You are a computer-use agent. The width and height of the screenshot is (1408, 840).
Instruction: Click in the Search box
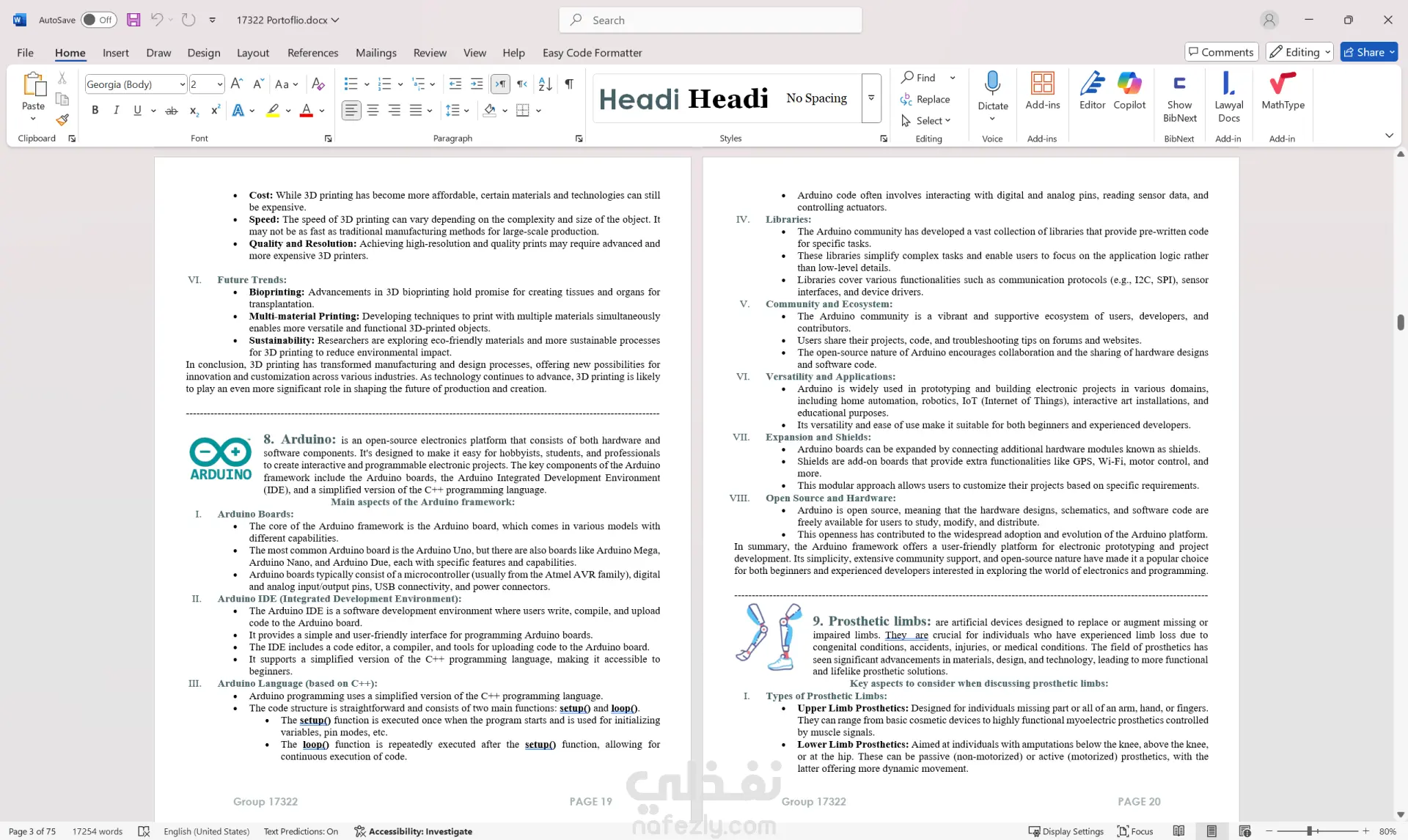(710, 20)
